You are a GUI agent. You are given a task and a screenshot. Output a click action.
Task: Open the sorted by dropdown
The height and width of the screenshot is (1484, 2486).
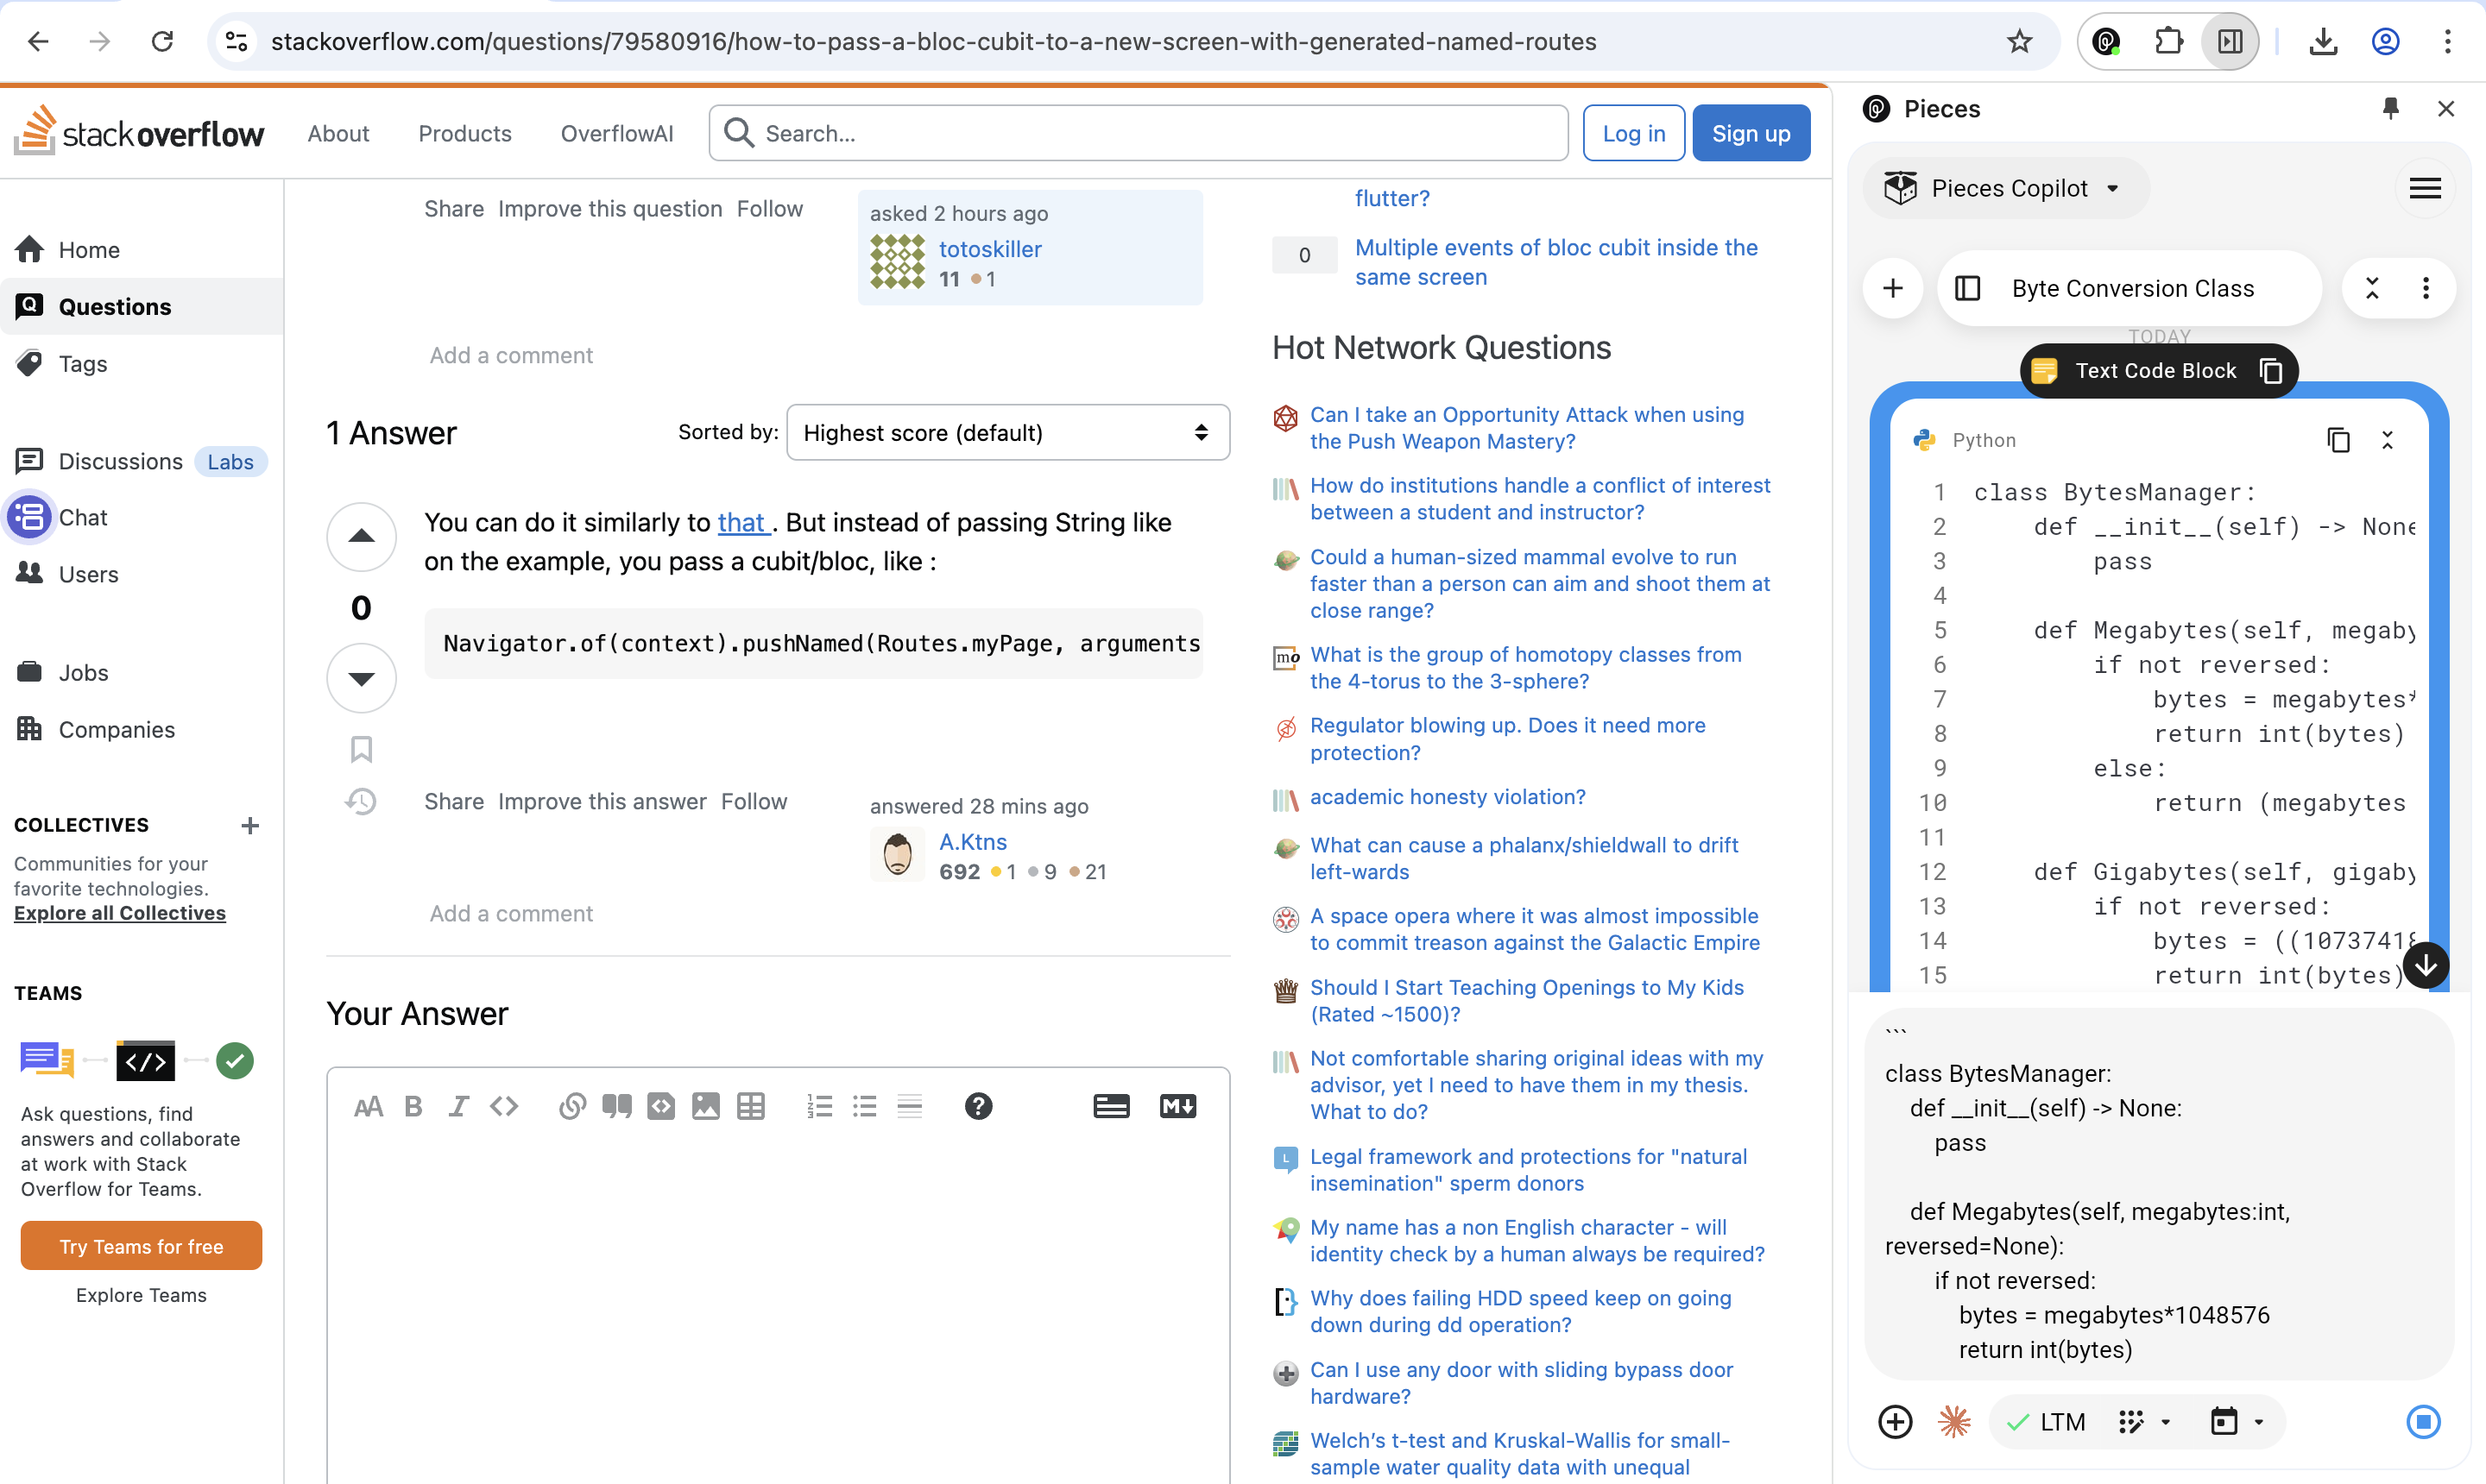tap(1007, 432)
